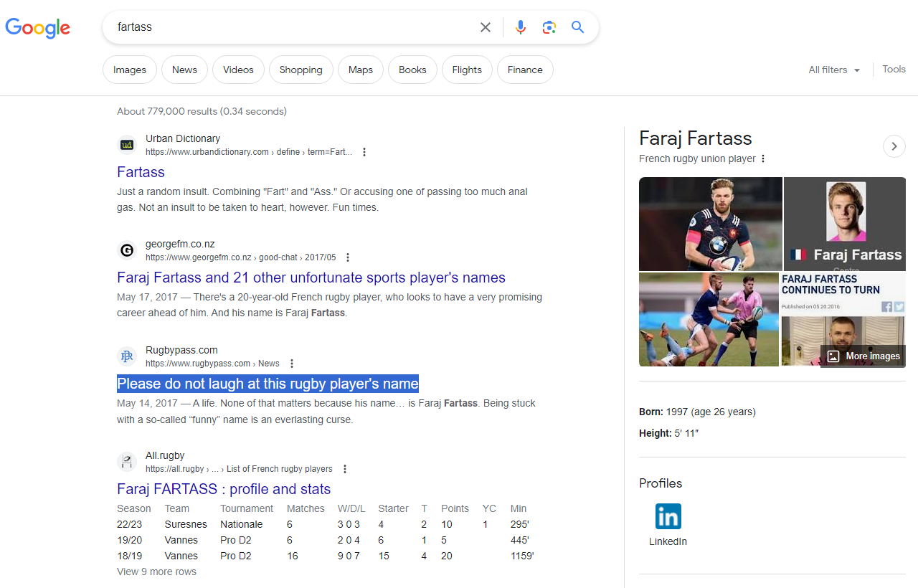Screen dimensions: 918x588
Task: Click the More images button
Action: 863,356
